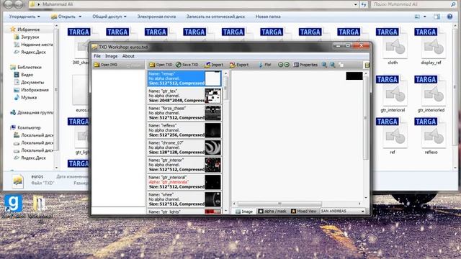Switch to Image view tab

click(x=244, y=211)
